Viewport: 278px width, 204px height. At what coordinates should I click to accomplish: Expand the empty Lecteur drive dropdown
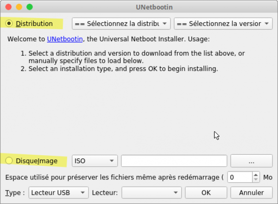click(x=151, y=192)
